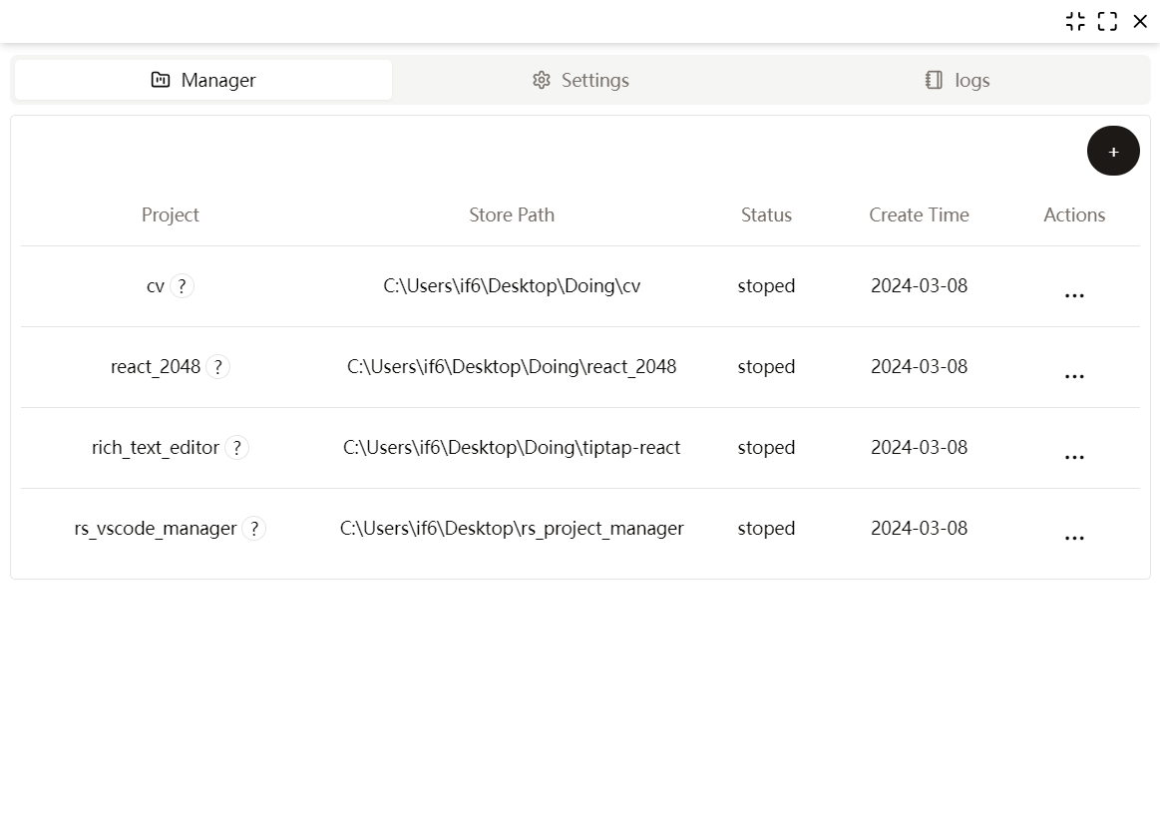Viewport: 1160px width, 834px height.
Task: Select the react_2048 project name
Action: tap(156, 367)
